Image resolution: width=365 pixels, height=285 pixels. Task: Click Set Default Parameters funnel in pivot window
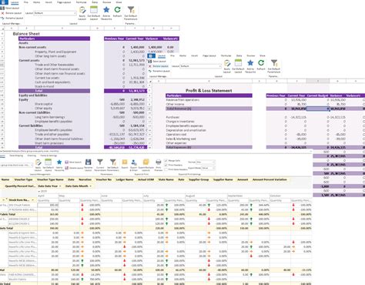112,162
